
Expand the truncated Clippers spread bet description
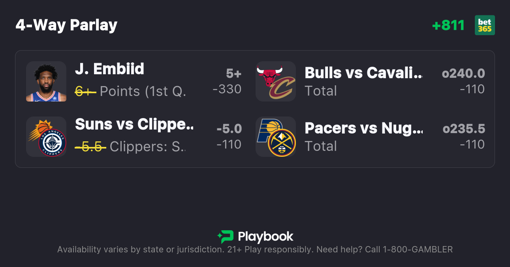(x=146, y=147)
